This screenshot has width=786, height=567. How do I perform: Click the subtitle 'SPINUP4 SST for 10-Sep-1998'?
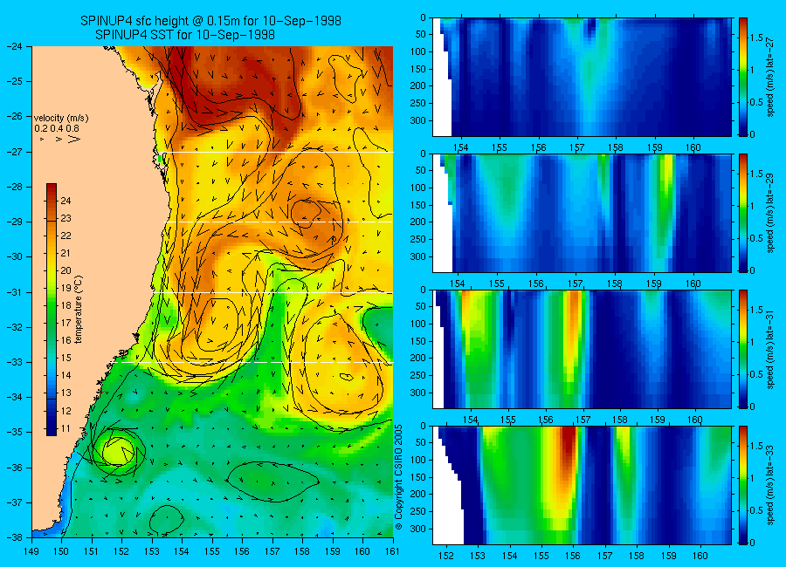click(x=185, y=35)
